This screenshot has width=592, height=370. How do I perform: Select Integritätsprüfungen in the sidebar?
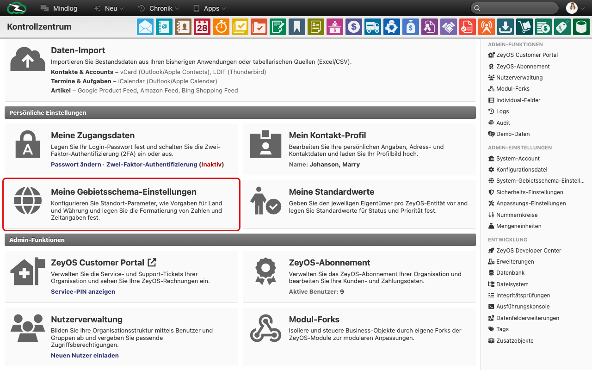(x=519, y=295)
